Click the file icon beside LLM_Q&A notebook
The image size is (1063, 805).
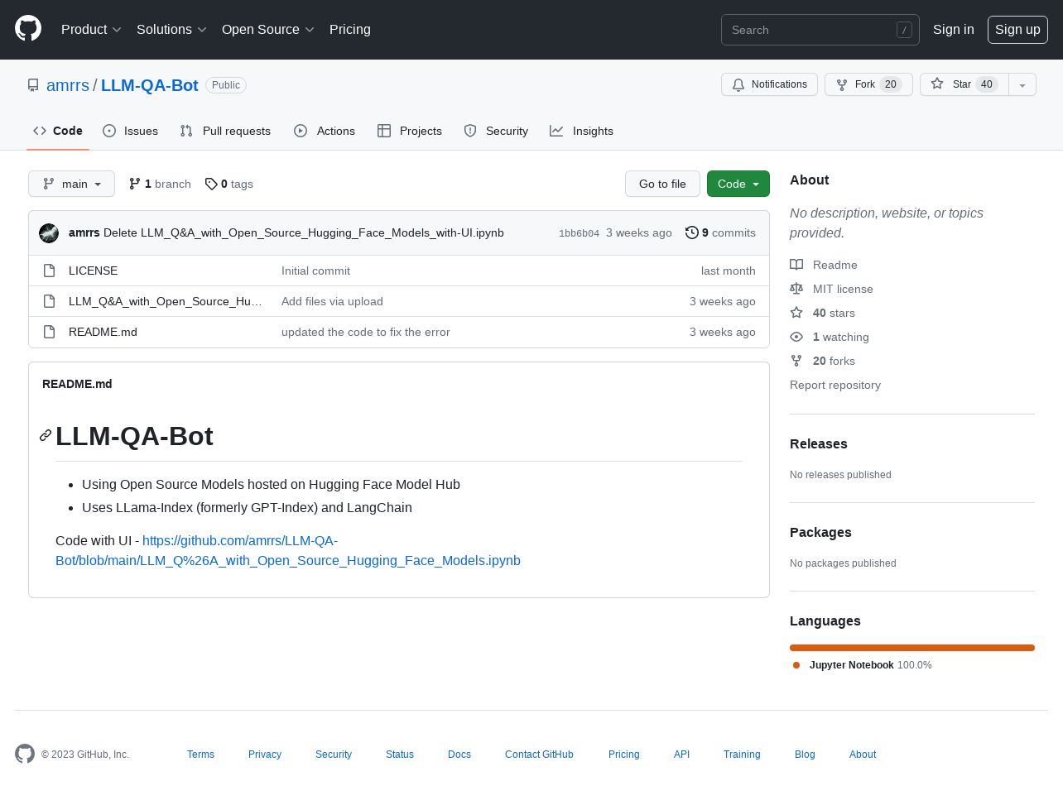50,301
